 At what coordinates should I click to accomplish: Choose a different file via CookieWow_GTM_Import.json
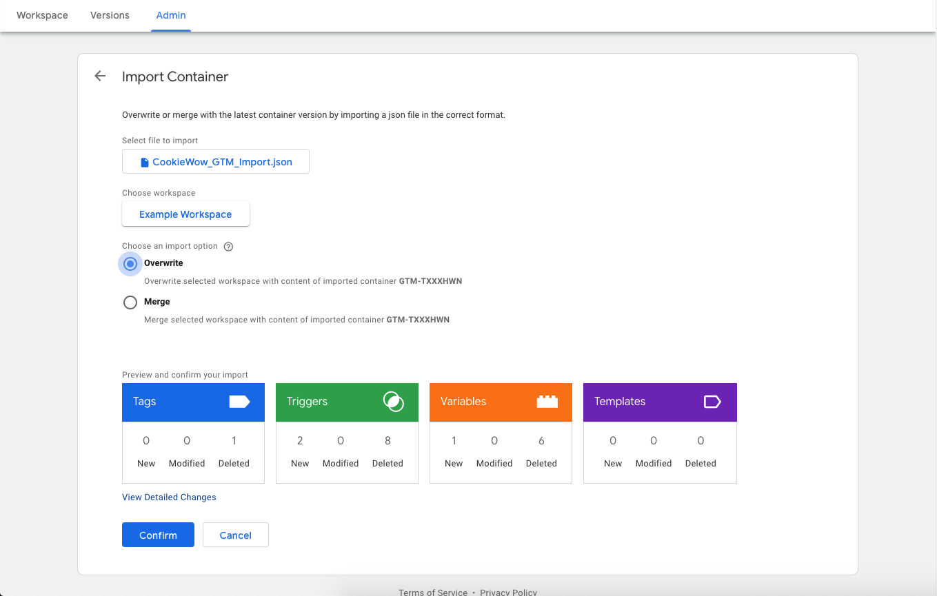tap(216, 162)
